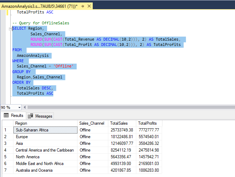Screen dimensions: 235x177
Task: Click Australia and Oceania cell
Action: (45, 170)
